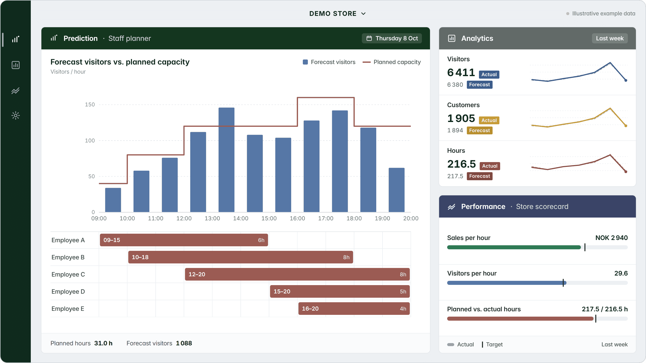The image size is (646, 363).
Task: Click the NOK 2 940 sales value
Action: pos(611,238)
